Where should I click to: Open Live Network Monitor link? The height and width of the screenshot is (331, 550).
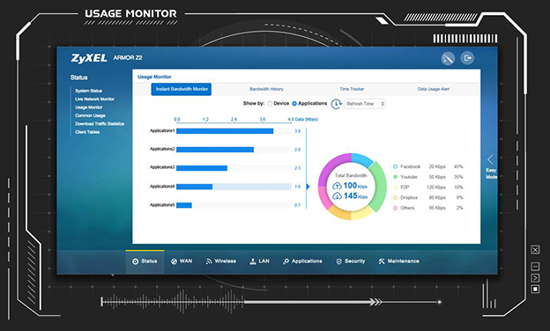pyautogui.click(x=94, y=99)
